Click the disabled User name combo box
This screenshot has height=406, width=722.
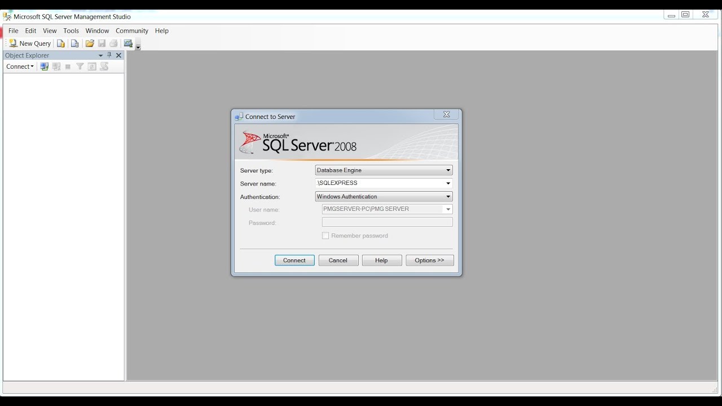tap(387, 209)
